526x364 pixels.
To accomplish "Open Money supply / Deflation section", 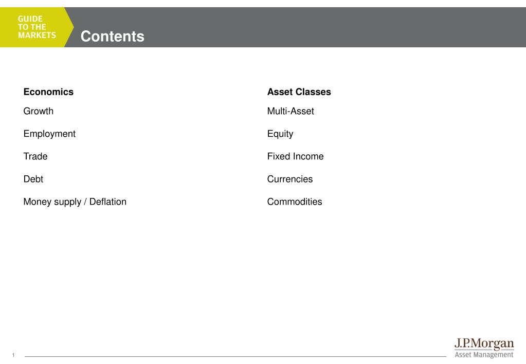I will pos(75,202).
